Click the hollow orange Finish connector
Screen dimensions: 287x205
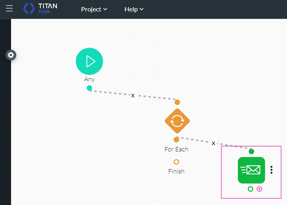pos(176,162)
